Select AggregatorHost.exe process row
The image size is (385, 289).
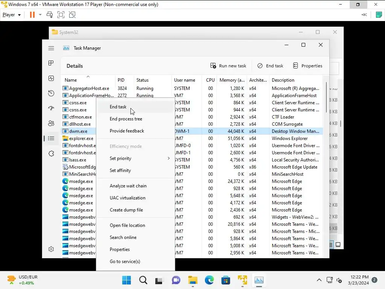(x=192, y=88)
